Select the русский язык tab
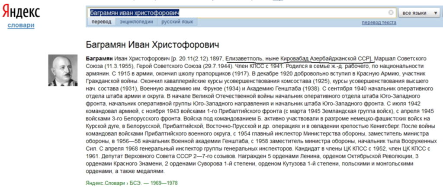The width and height of the screenshot is (443, 190). (177, 22)
